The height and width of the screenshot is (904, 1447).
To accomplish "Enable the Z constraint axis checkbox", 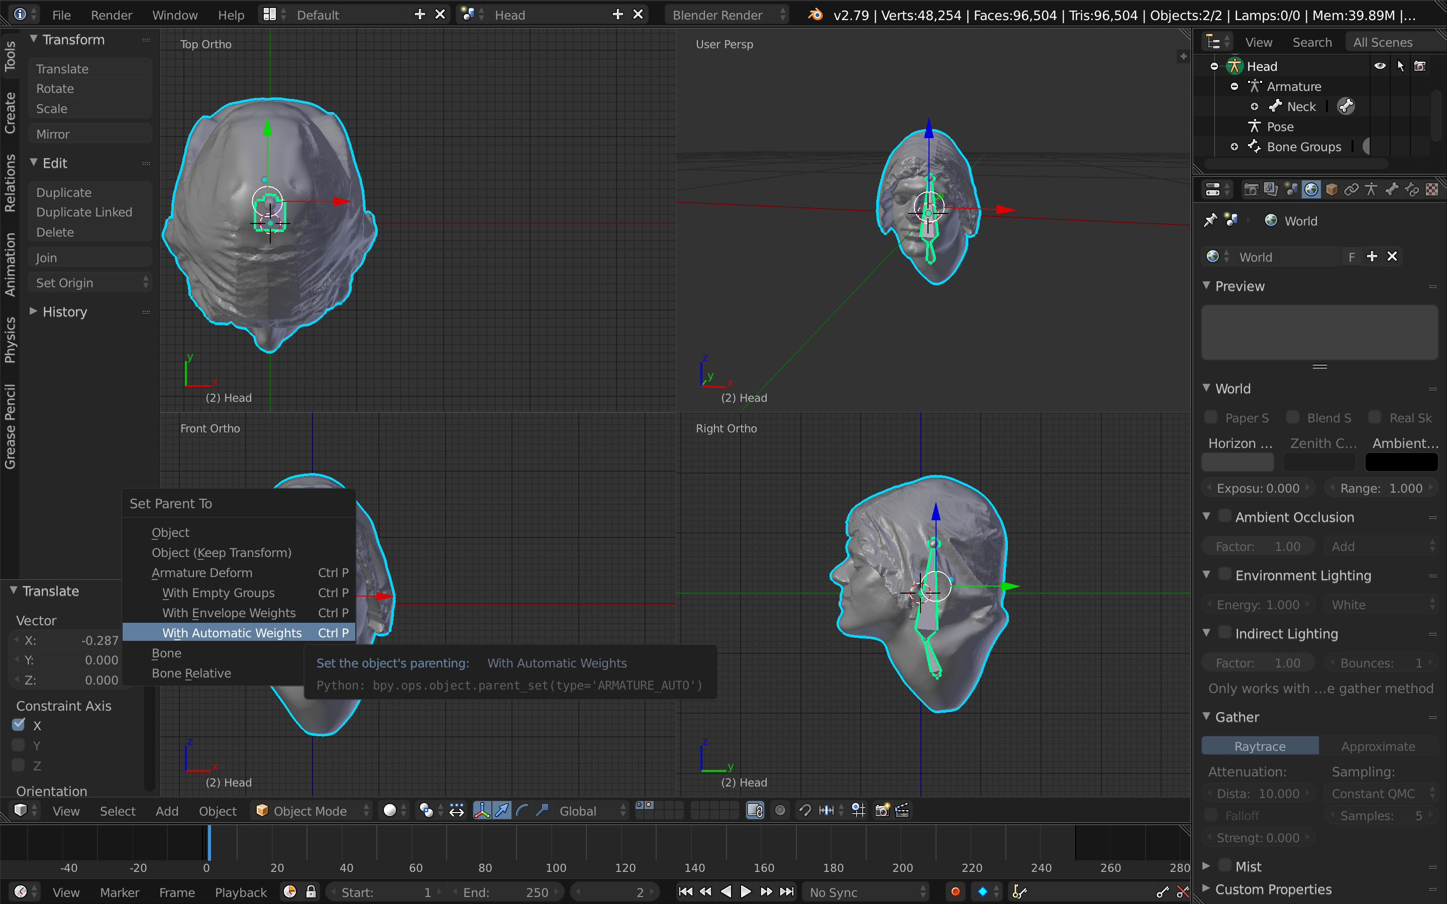I will pos(19,765).
